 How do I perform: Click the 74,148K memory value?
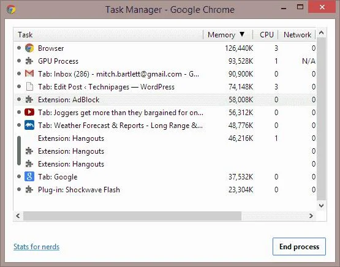click(x=241, y=87)
